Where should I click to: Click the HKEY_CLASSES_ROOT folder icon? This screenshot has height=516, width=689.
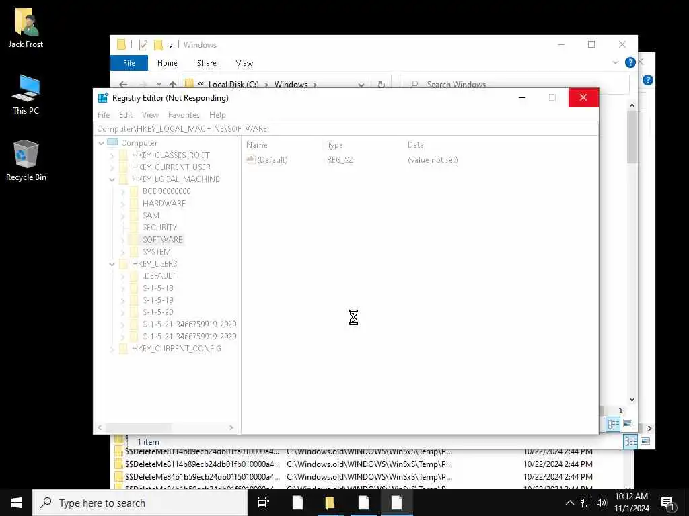[x=124, y=155]
